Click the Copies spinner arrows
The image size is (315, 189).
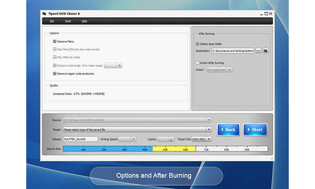pos(171,139)
